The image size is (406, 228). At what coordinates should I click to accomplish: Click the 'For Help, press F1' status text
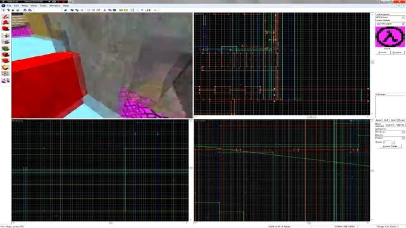tap(12, 227)
